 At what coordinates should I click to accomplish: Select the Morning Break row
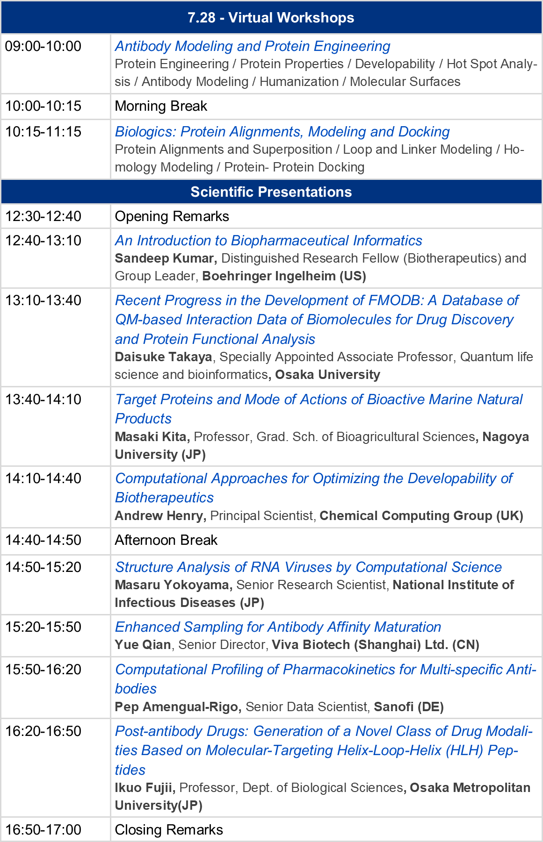click(x=271, y=107)
